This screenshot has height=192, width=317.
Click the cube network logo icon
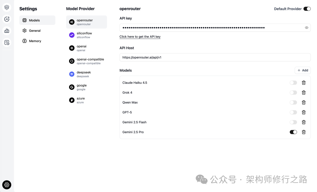point(7,7)
